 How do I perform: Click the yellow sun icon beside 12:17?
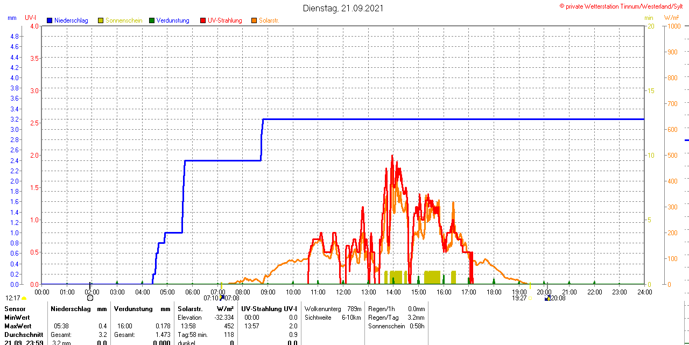click(x=24, y=298)
